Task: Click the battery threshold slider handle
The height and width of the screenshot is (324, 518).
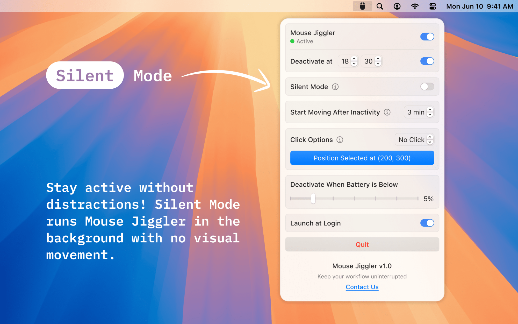Action: click(x=313, y=199)
